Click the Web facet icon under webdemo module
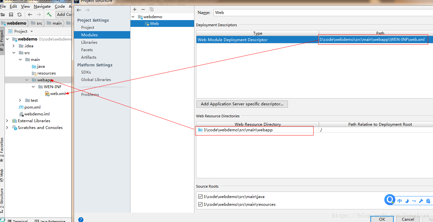Screen dimensions: 433x222 click(147, 24)
